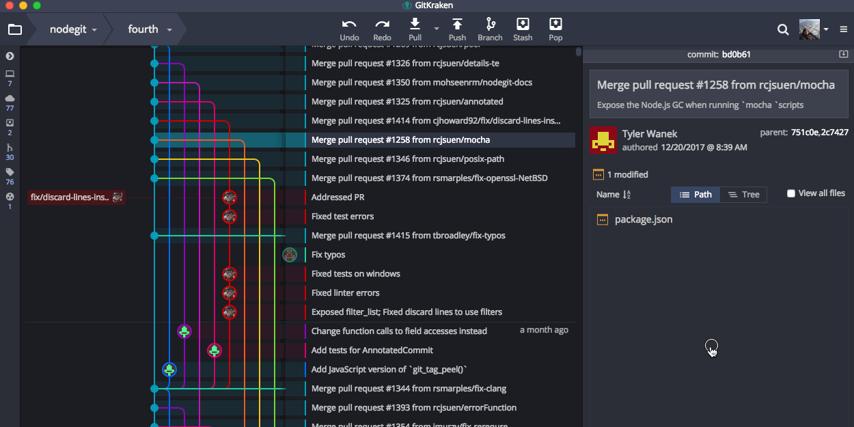854x427 pixels.
Task: Open parent commit 751c0e link
Action: point(804,133)
